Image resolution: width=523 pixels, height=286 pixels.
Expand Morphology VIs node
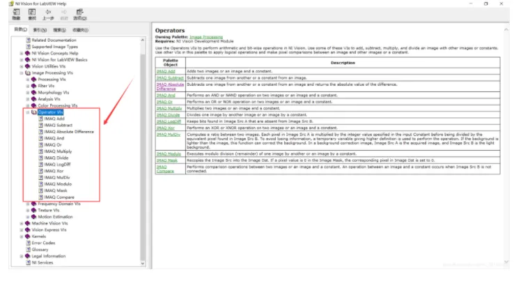28,93
